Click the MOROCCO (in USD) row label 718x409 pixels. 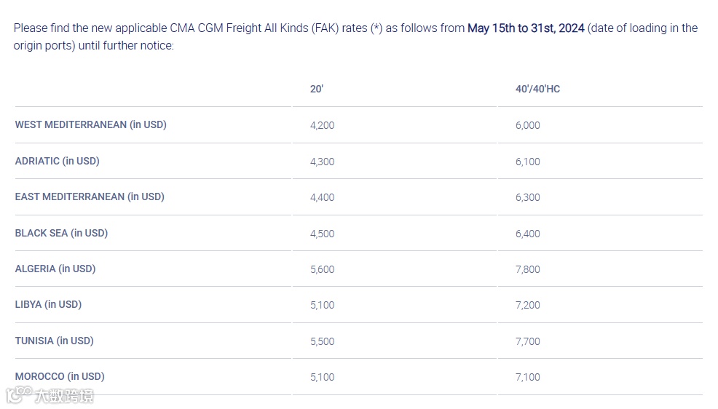click(x=60, y=376)
